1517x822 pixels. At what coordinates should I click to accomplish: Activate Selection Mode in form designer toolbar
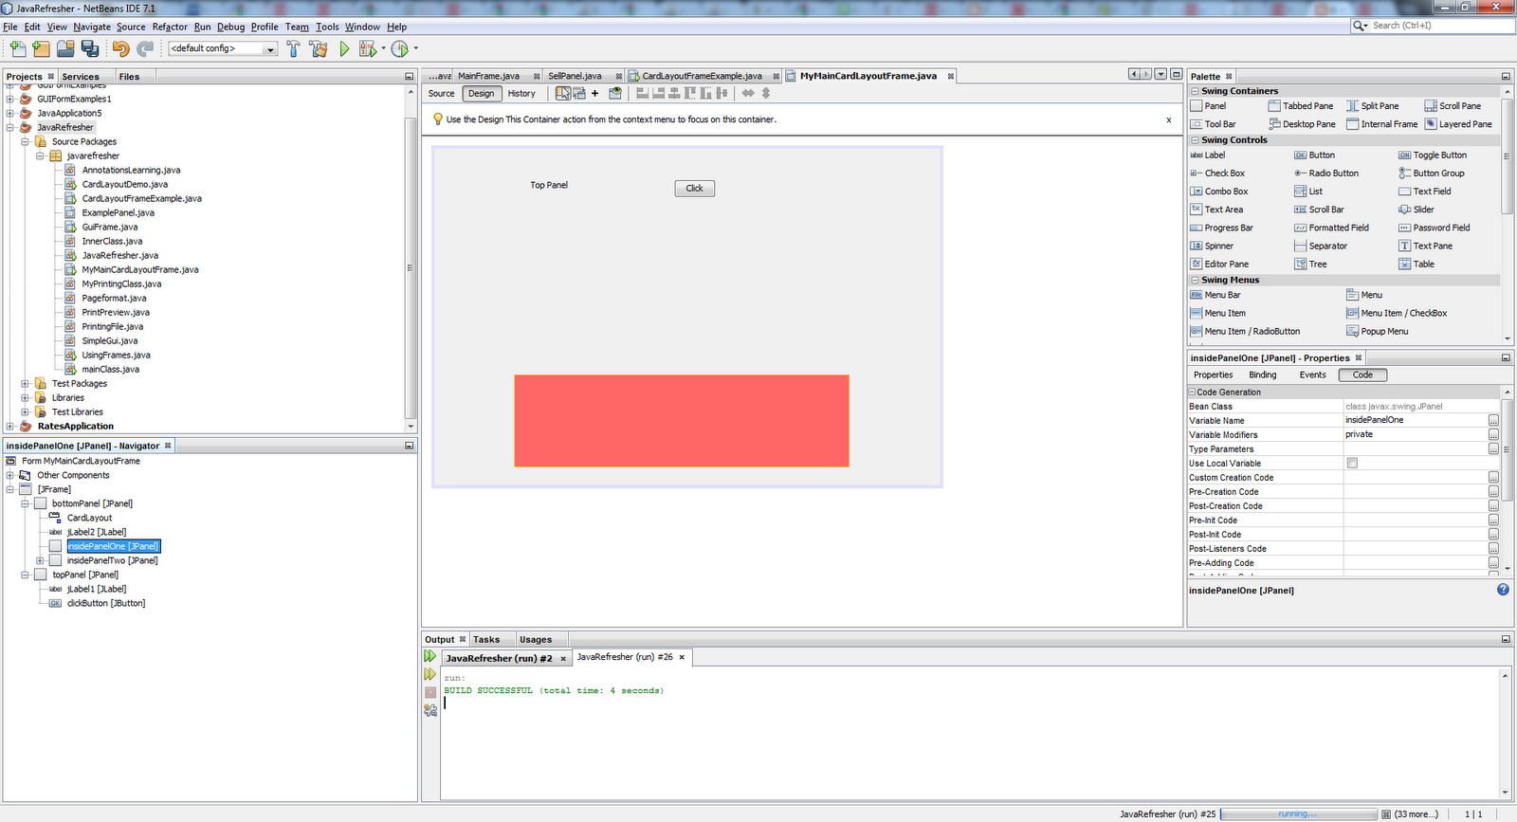coord(563,93)
